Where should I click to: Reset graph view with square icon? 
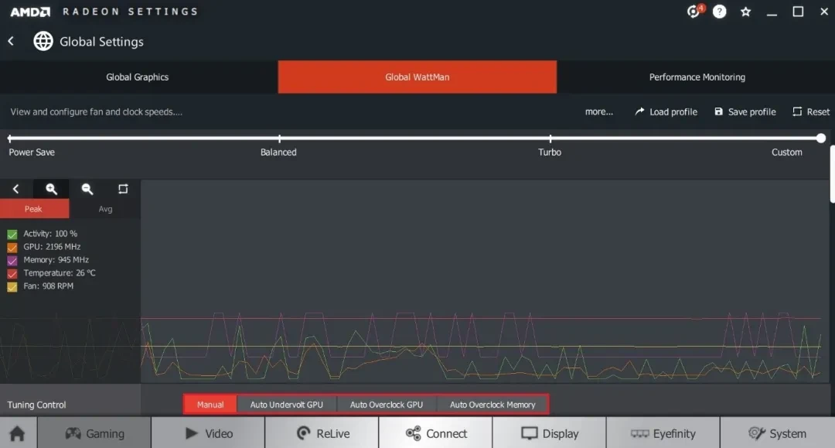[x=123, y=189]
